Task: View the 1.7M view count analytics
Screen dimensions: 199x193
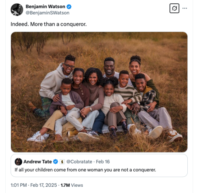Action: 65,185
